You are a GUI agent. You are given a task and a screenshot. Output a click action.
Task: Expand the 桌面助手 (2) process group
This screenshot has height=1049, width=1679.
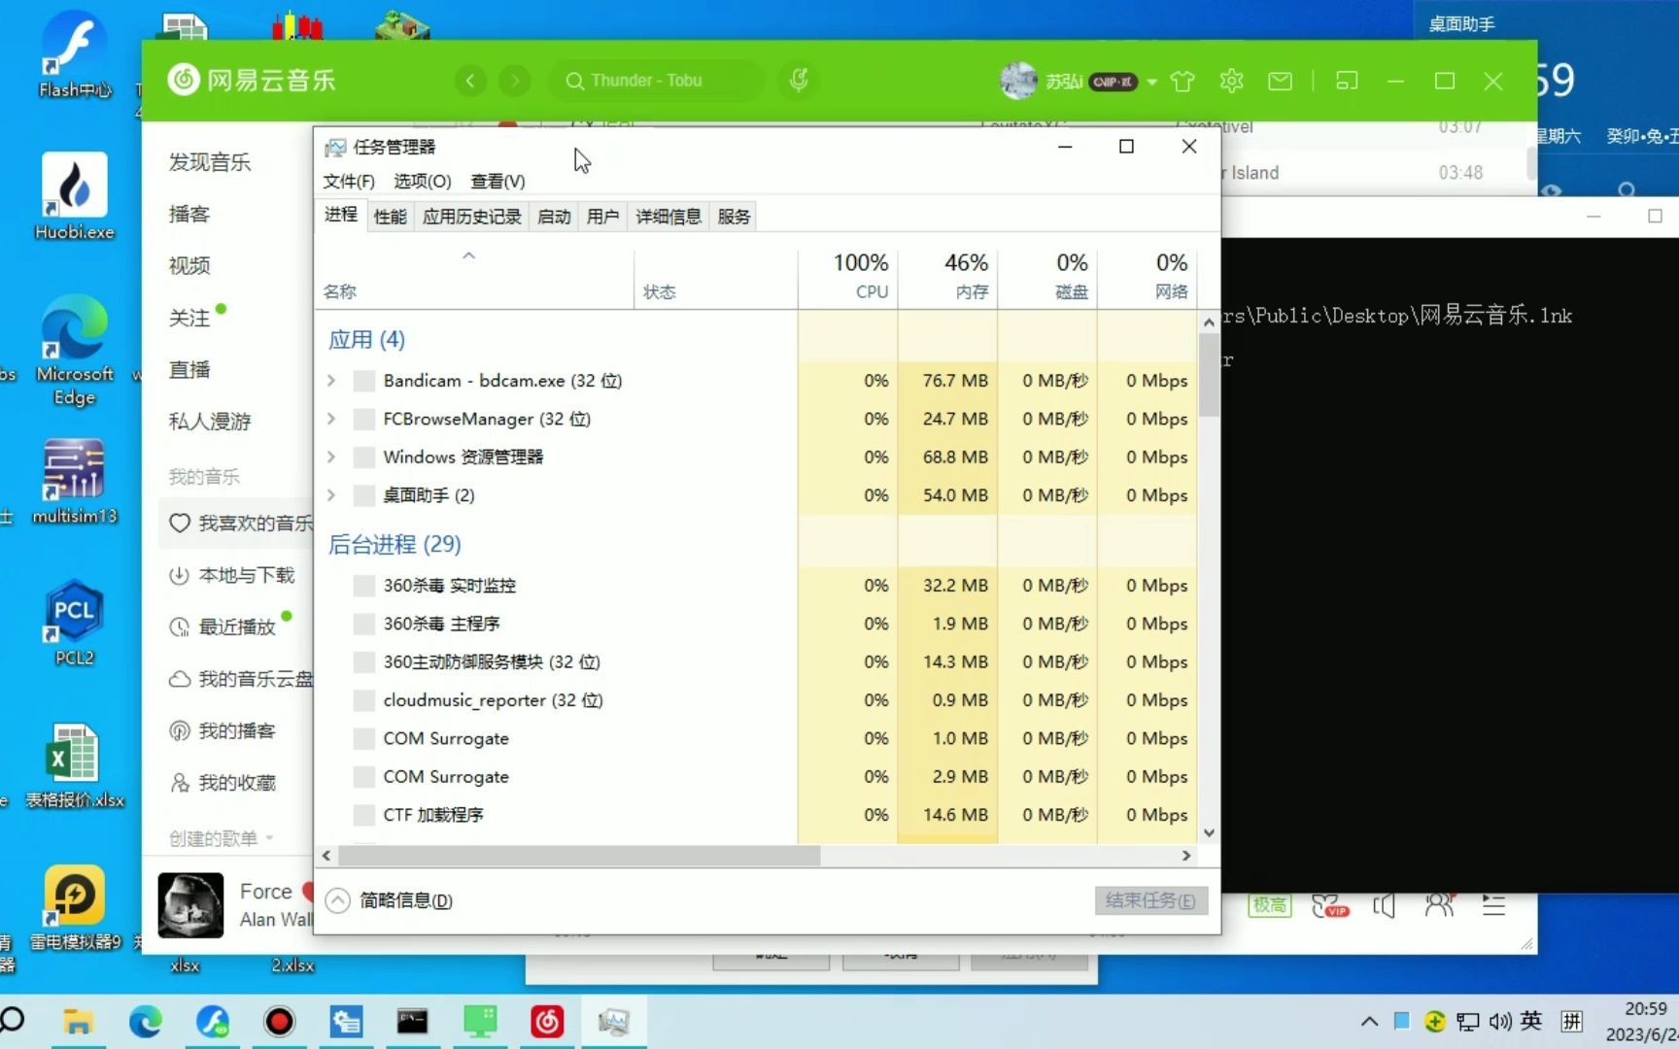[331, 495]
